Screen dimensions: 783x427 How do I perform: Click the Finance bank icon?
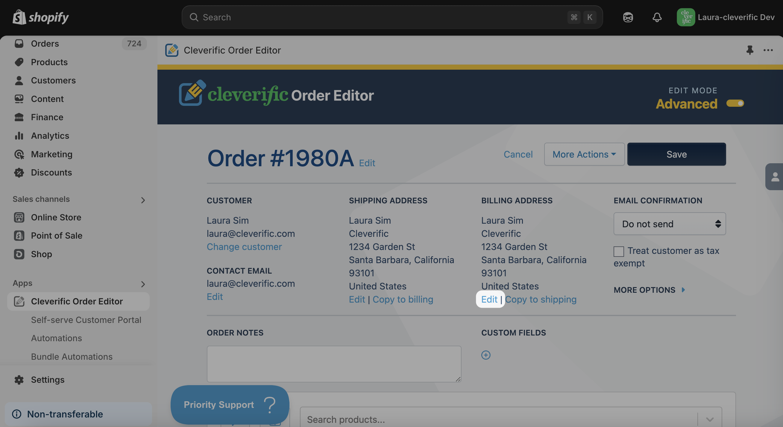[x=19, y=117]
